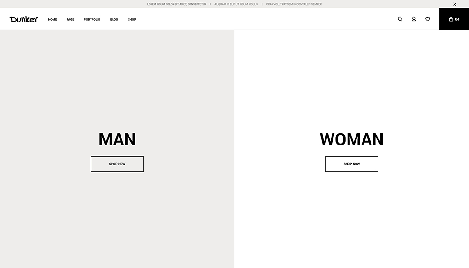This screenshot has width=469, height=268.
Task: Click the MAN heading
Action: tap(117, 139)
